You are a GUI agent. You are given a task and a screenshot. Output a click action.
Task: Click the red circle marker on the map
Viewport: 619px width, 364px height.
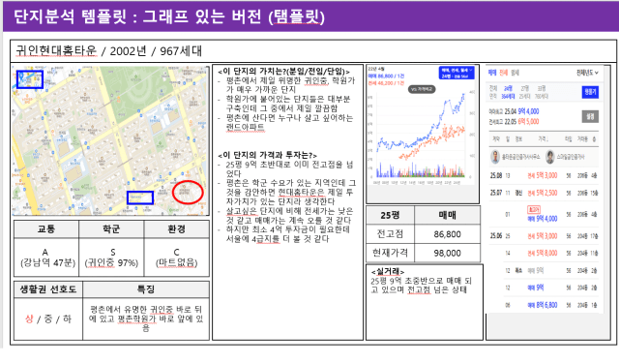(x=188, y=192)
